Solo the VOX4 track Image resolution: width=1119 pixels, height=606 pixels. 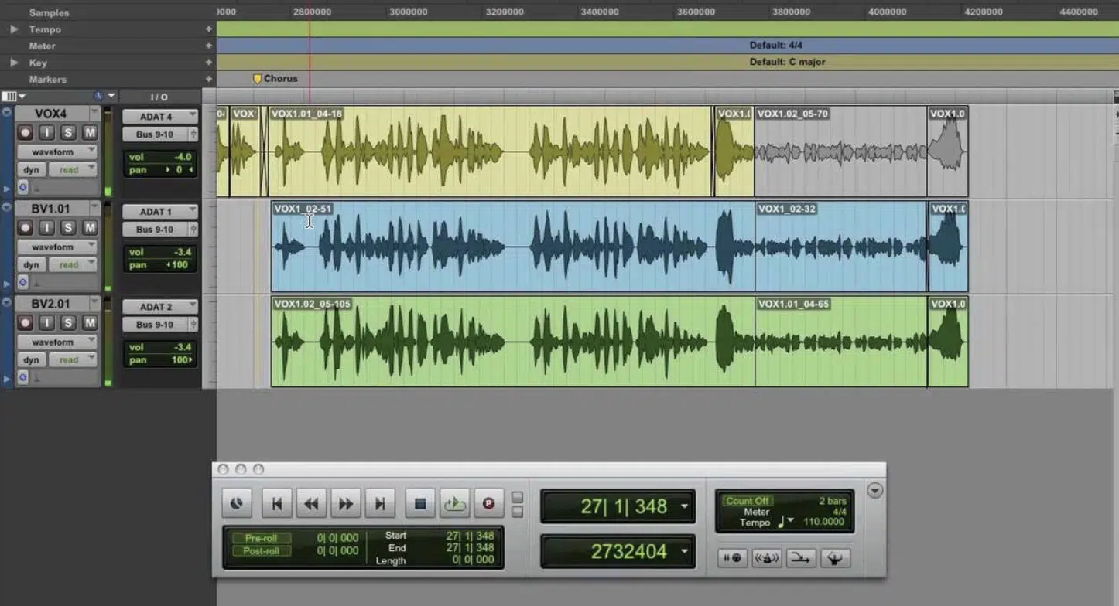tap(68, 133)
